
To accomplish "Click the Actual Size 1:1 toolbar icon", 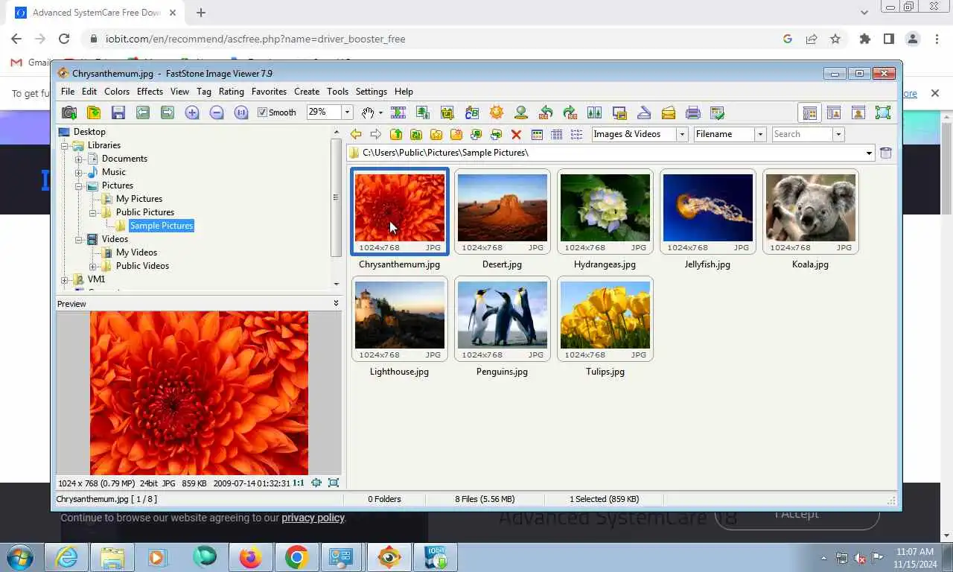I will [x=241, y=112].
